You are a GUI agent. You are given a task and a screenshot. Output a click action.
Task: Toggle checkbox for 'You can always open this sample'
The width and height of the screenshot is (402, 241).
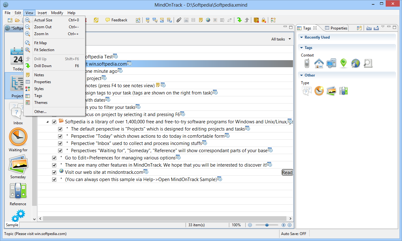click(54, 179)
